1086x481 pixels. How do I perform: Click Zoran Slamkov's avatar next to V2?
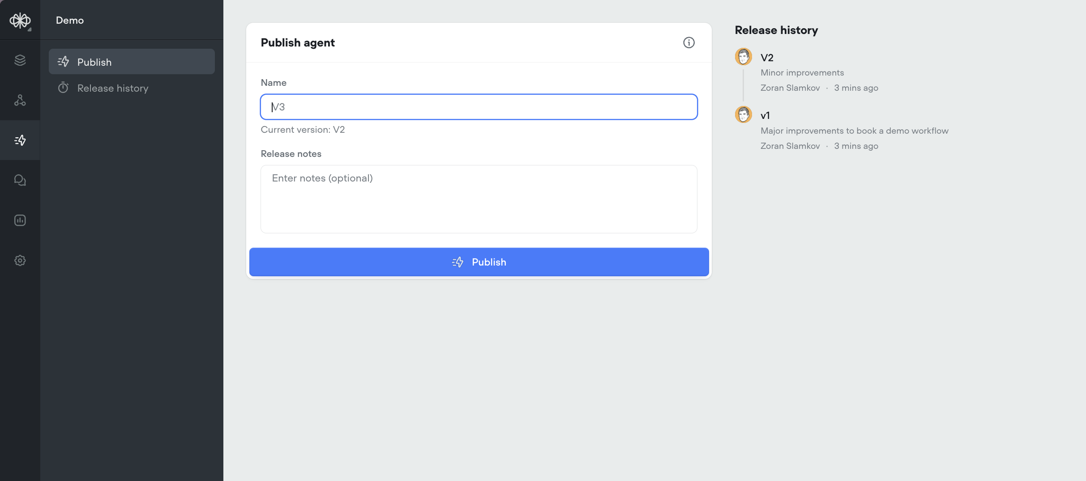click(744, 56)
